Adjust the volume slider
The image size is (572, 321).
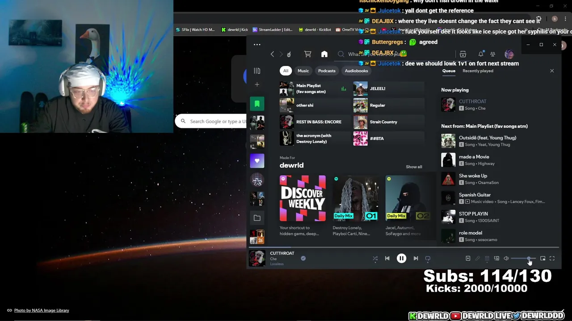523,258
